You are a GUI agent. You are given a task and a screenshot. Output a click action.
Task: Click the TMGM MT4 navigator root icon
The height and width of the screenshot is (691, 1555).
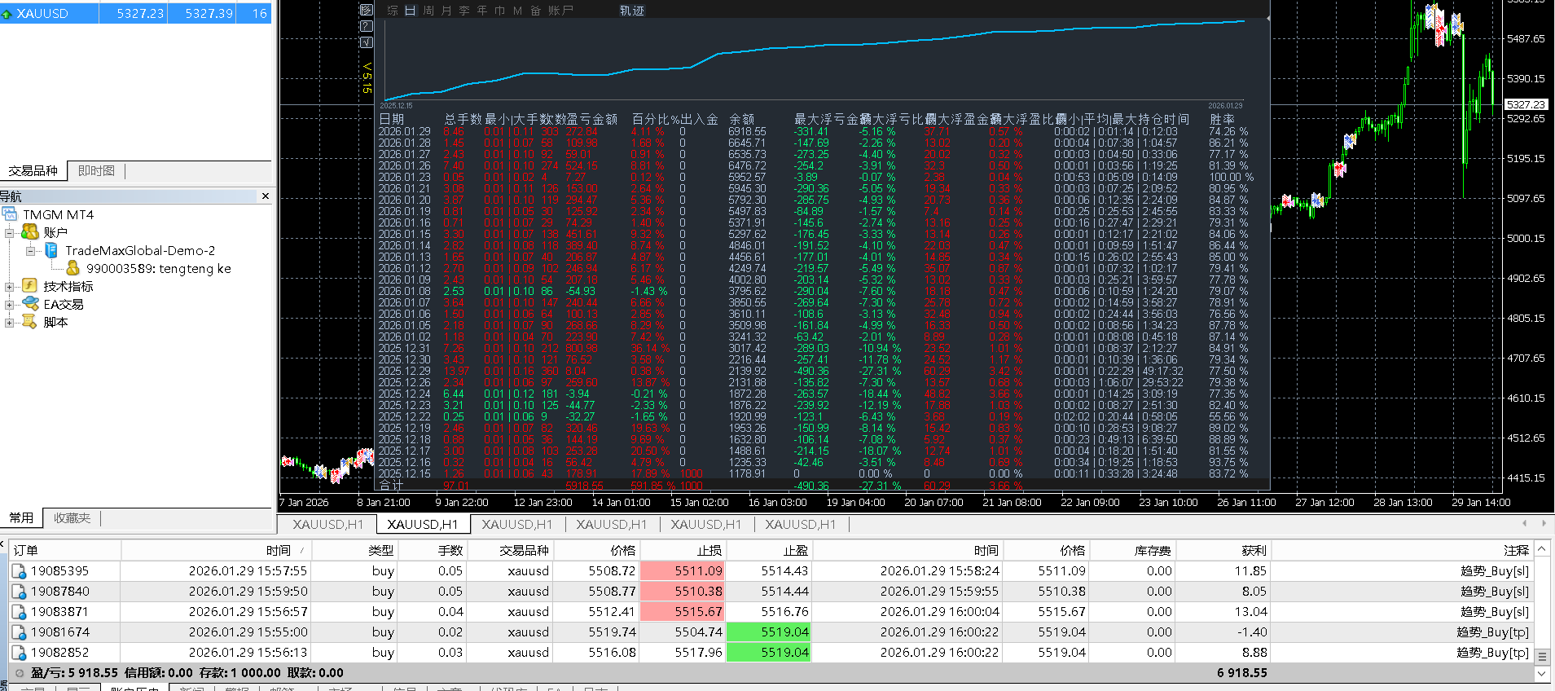[x=10, y=214]
